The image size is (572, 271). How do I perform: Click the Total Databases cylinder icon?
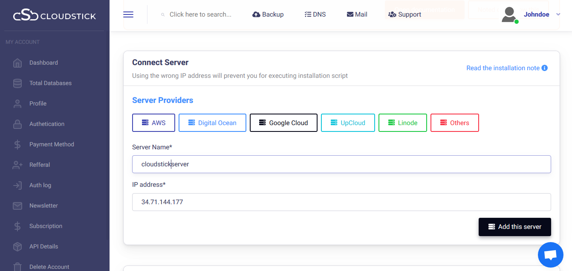click(x=17, y=83)
